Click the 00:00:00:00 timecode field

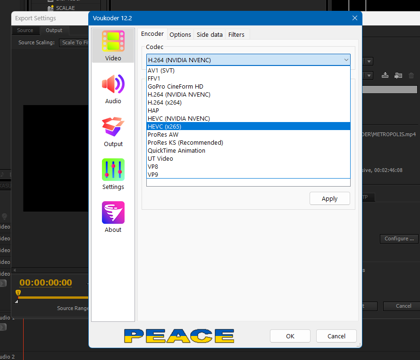[x=46, y=283]
